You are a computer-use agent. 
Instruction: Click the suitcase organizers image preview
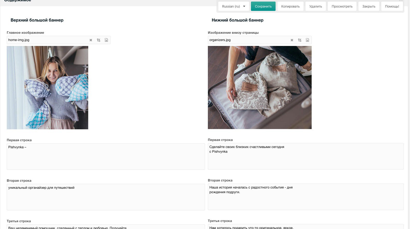point(260,87)
